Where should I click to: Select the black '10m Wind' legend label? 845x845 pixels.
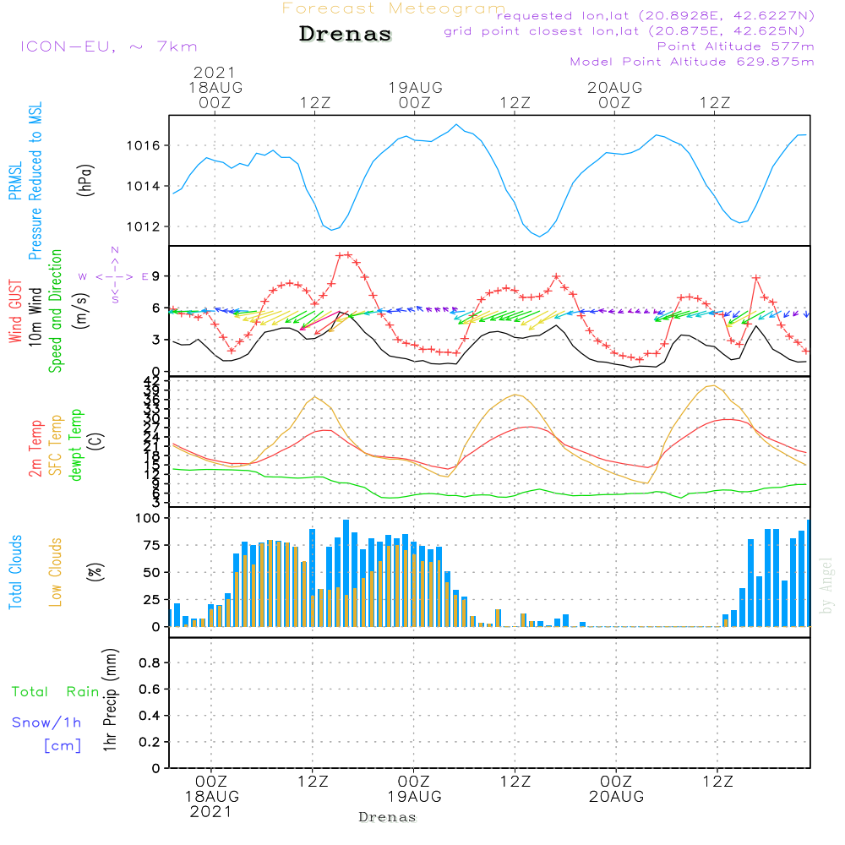(x=35, y=317)
